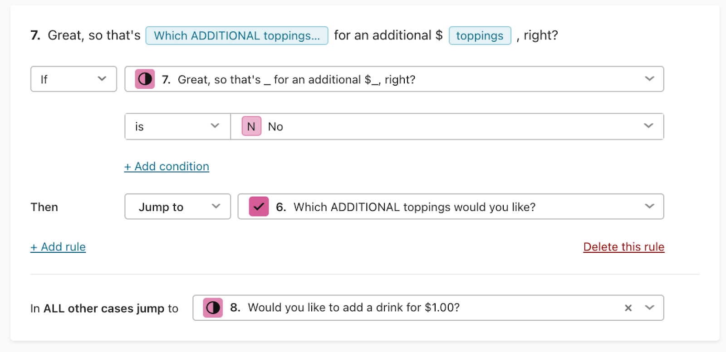Click Delete this rule link
726x352 pixels.
(624, 247)
